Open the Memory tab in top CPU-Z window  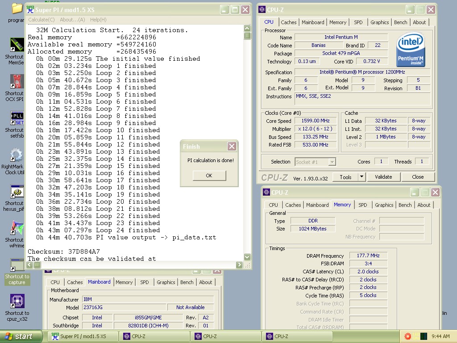(x=338, y=22)
